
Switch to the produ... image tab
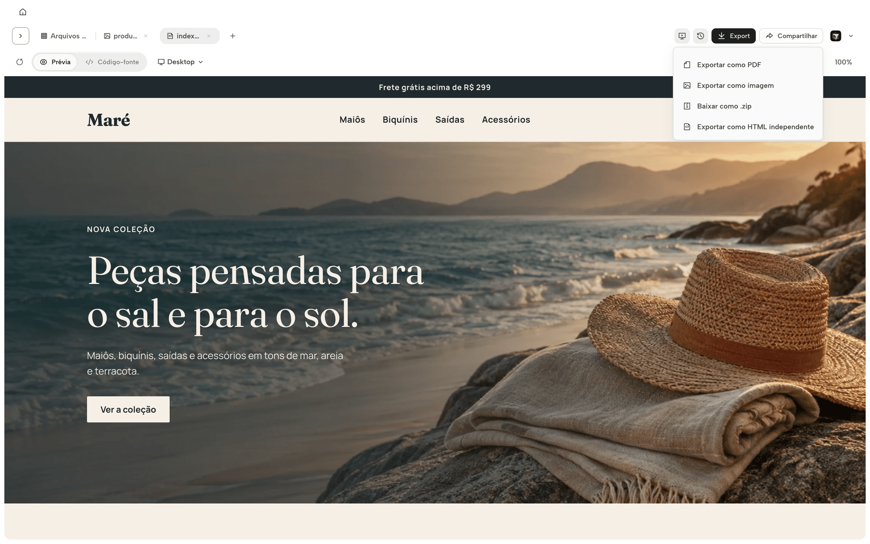tap(121, 36)
